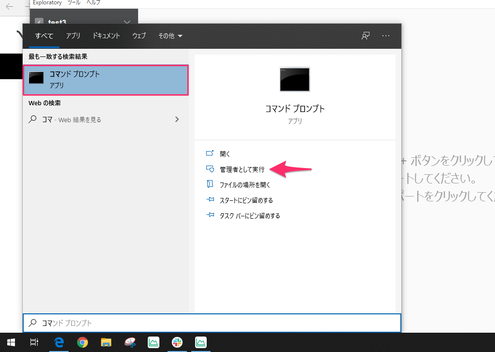
Task: Click the Command Prompt preview icon
Action: tap(295, 79)
